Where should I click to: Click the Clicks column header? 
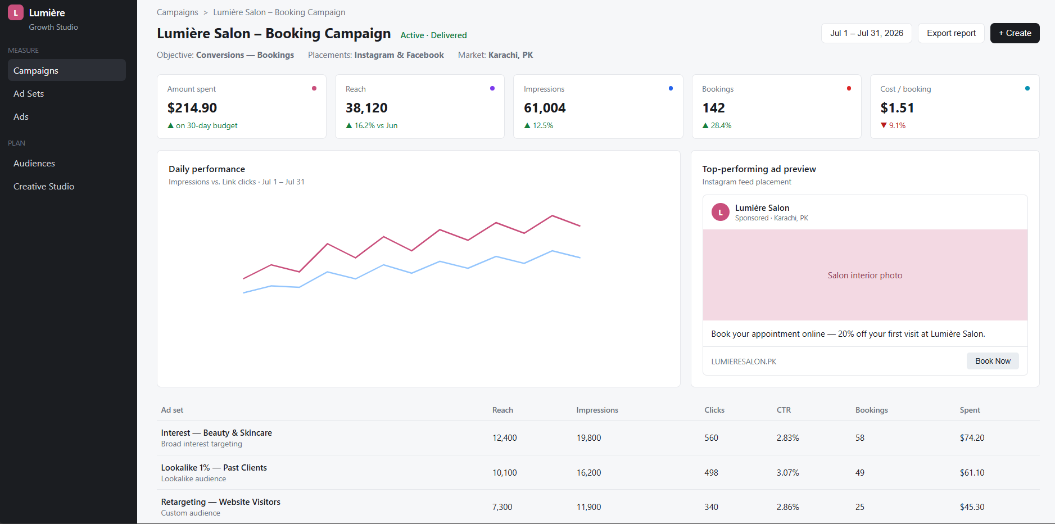click(714, 410)
